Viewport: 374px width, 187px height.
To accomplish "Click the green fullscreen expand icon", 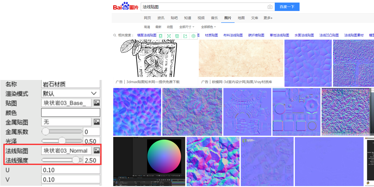I will coord(169,36).
